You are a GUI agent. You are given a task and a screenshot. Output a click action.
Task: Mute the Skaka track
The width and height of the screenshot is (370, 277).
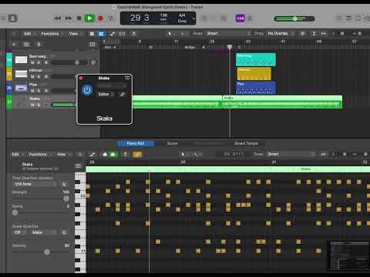pos(32,105)
